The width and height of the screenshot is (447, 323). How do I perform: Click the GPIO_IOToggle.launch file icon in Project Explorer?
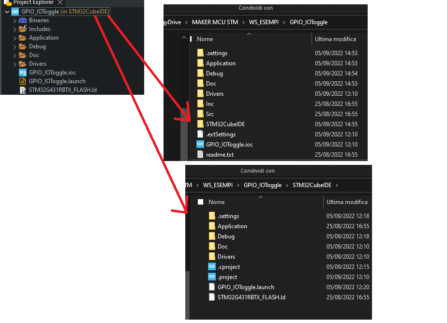coord(23,81)
